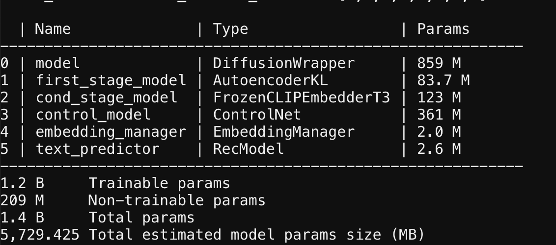Click the 'cond_stage_model' row name
Image resolution: width=556 pixels, height=245 pixels.
pyautogui.click(x=106, y=98)
